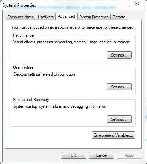Click the Administrator logon notice text

73,27
